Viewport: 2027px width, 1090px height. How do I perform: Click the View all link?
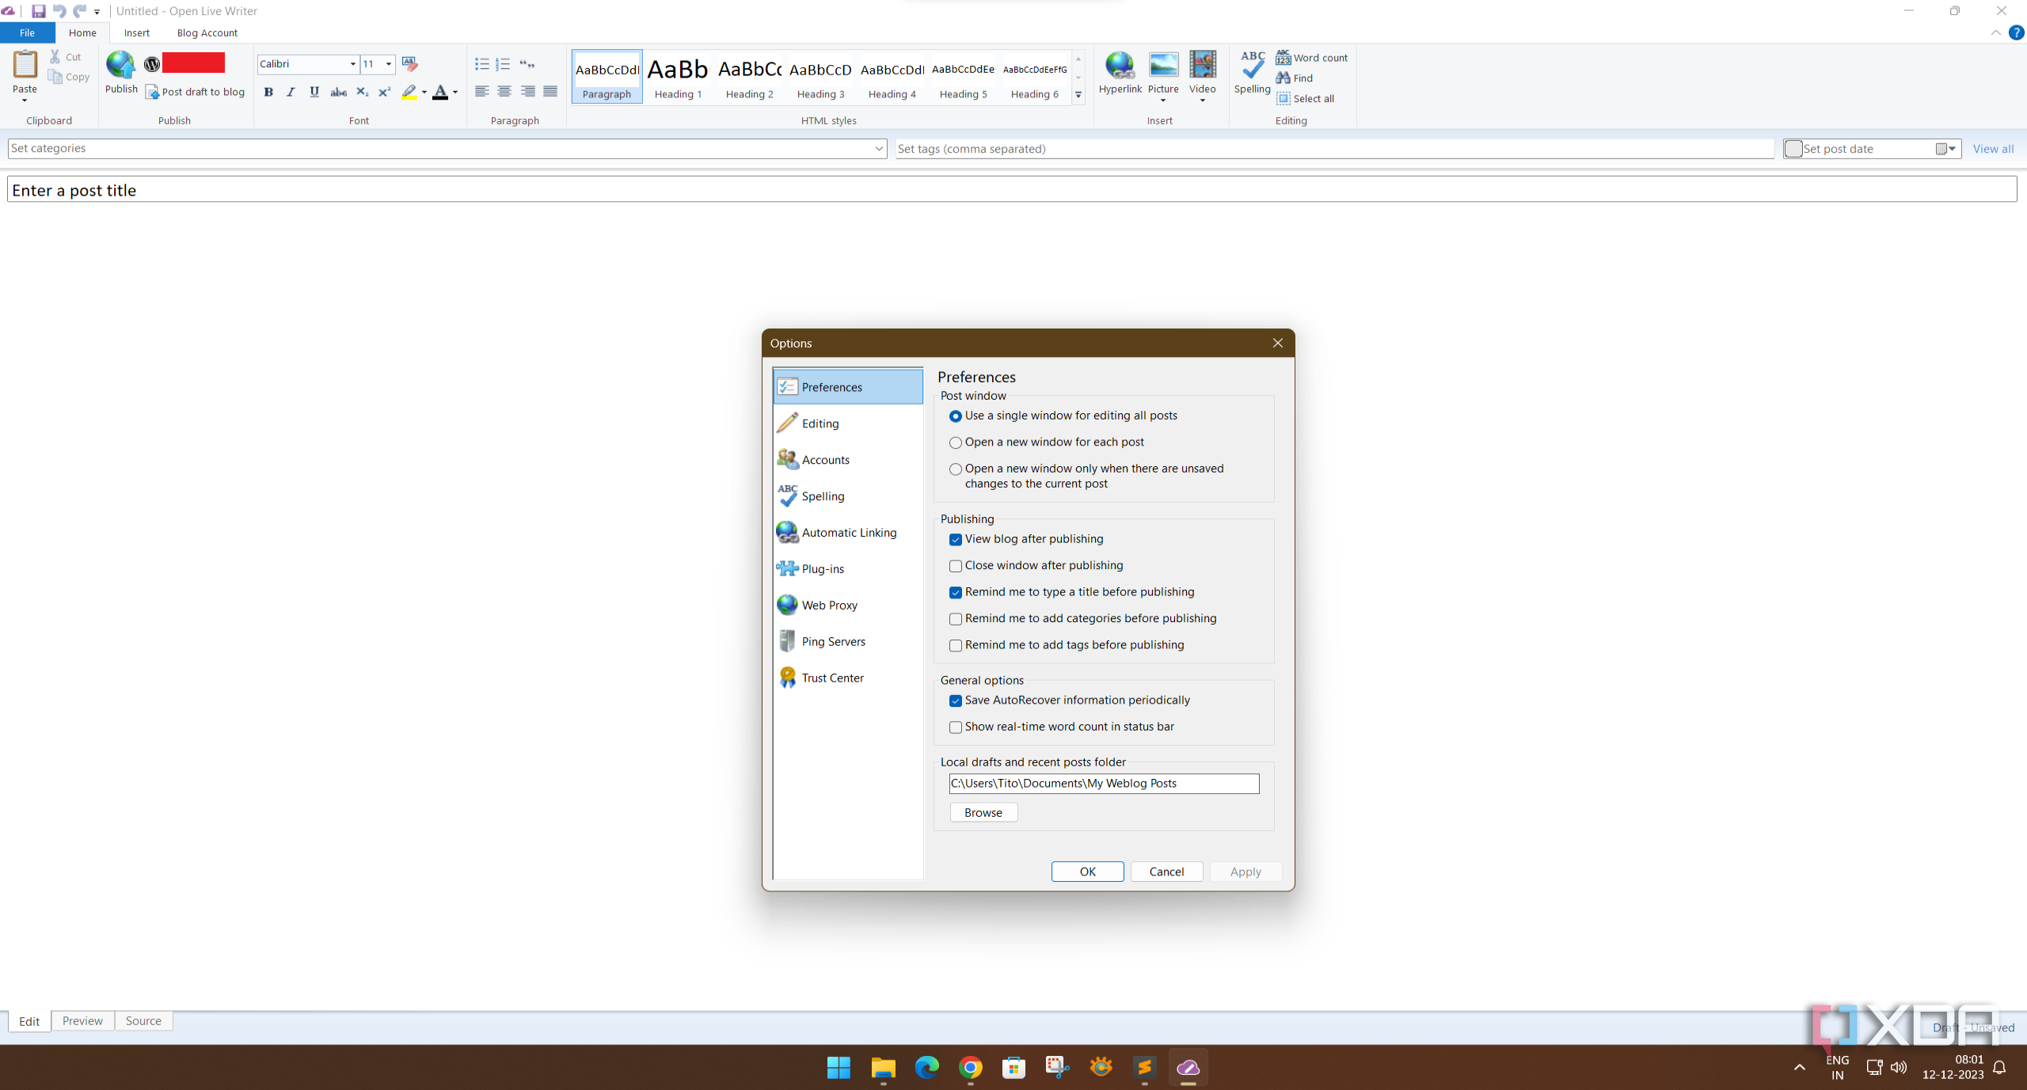tap(1993, 149)
